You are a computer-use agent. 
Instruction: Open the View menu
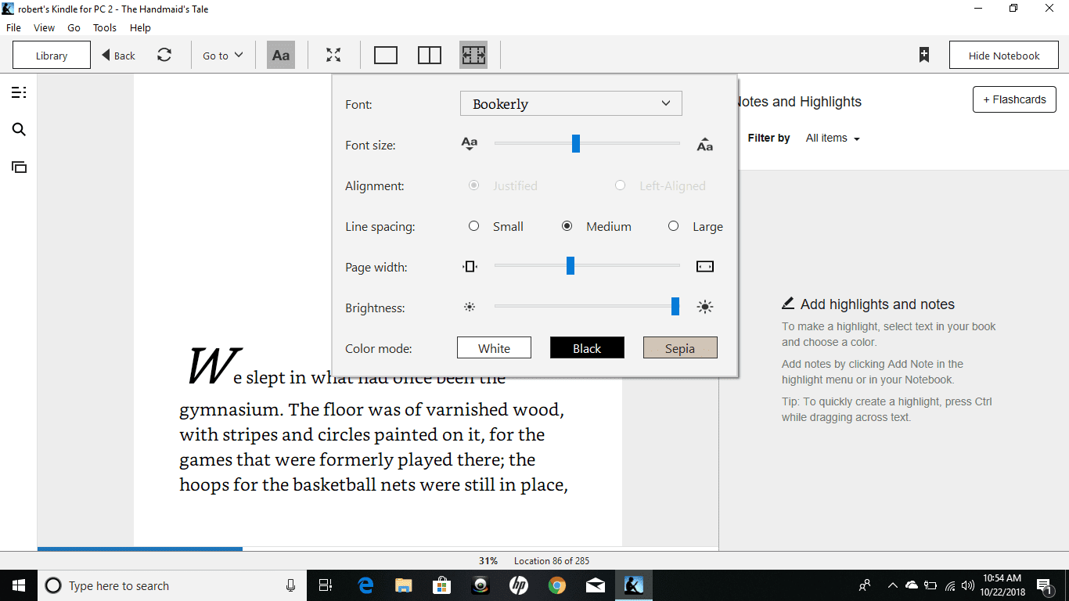point(44,27)
